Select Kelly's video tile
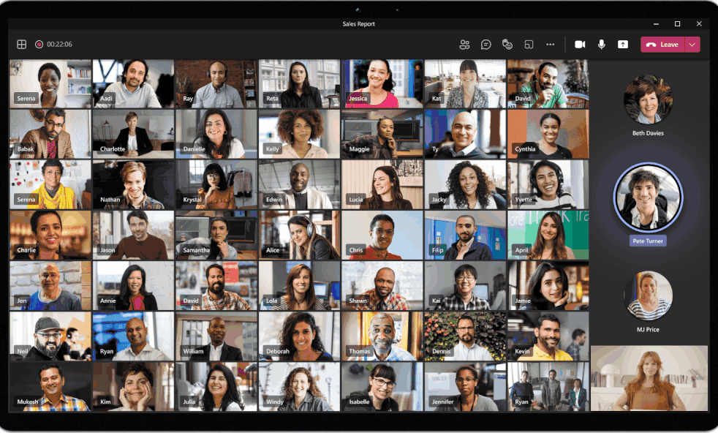718x441 pixels. 299,134
